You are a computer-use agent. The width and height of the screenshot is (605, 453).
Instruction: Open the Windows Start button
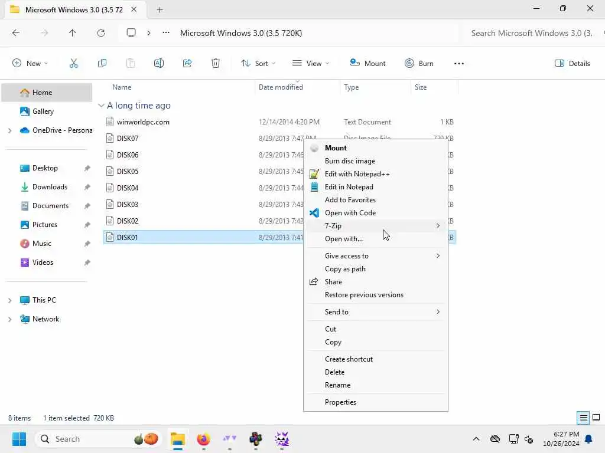click(x=19, y=439)
